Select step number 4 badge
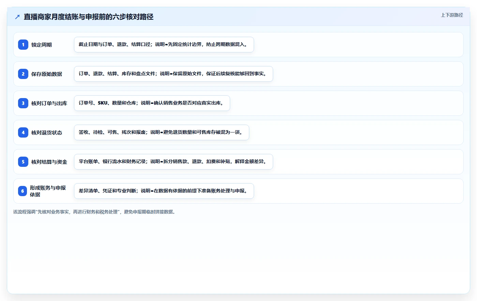 [23, 132]
